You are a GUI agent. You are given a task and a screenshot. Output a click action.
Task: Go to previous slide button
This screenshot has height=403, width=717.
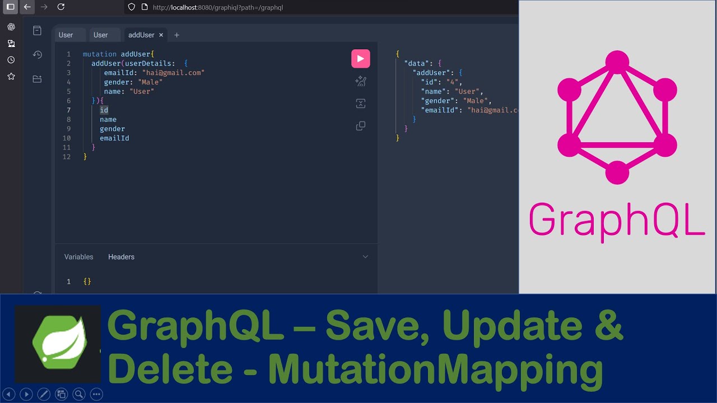9,394
